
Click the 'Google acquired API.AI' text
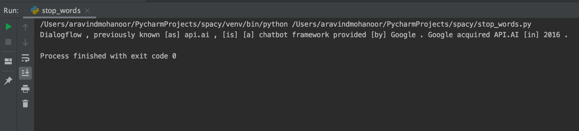(x=473, y=35)
